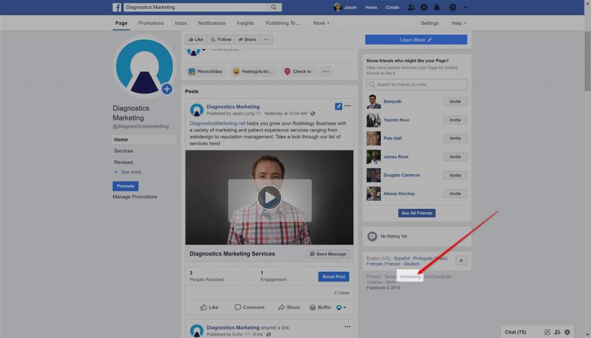Click the Facebook logo icon

[x=117, y=7]
